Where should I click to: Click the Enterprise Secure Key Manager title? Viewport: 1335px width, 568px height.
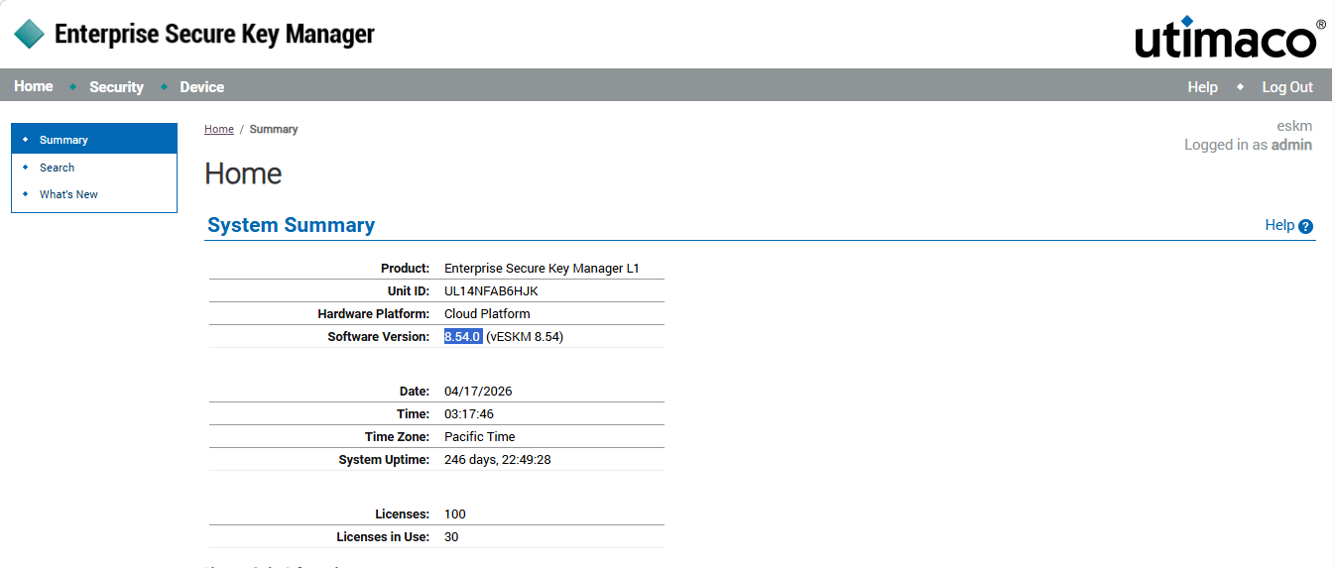[214, 34]
